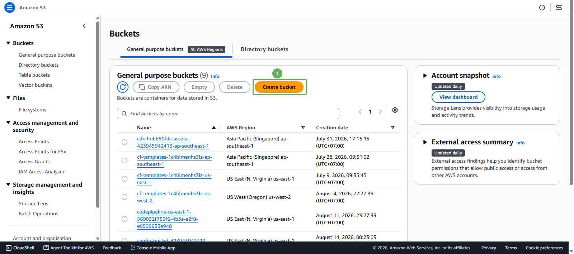
Task: Click View dashboard button
Action: (458, 97)
